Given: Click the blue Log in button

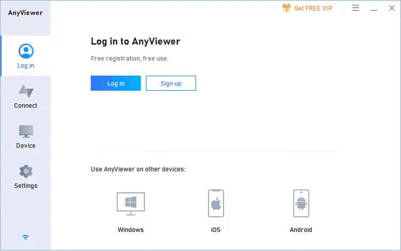Looking at the screenshot, I should (115, 83).
